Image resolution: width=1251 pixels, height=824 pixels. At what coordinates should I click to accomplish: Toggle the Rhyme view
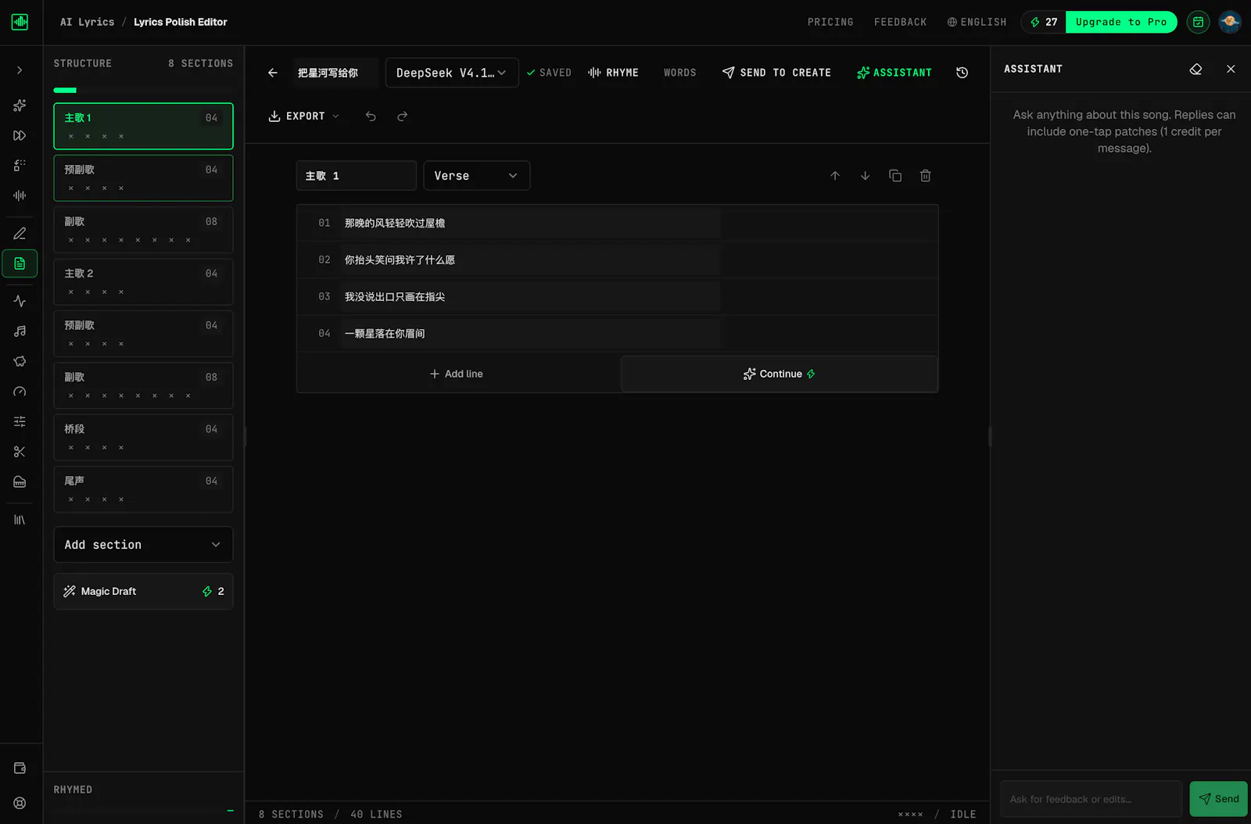(x=613, y=73)
